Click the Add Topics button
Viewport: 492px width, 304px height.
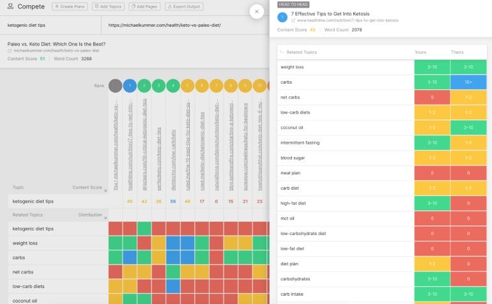[x=108, y=6]
